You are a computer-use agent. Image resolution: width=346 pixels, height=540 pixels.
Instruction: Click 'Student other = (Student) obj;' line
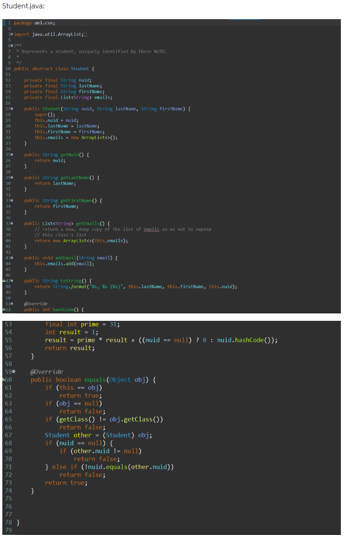99,435
